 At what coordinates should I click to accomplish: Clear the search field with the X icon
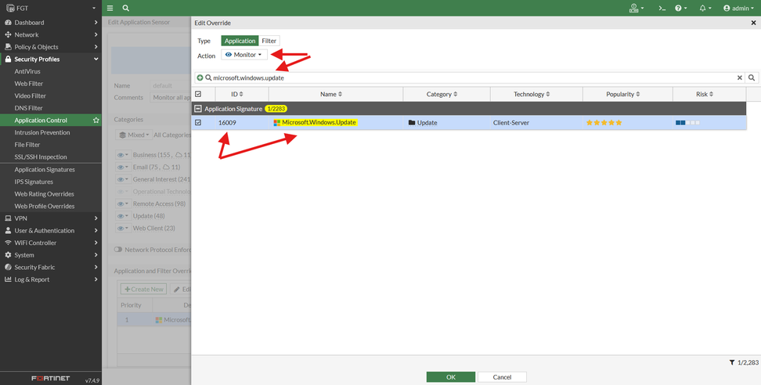point(740,77)
